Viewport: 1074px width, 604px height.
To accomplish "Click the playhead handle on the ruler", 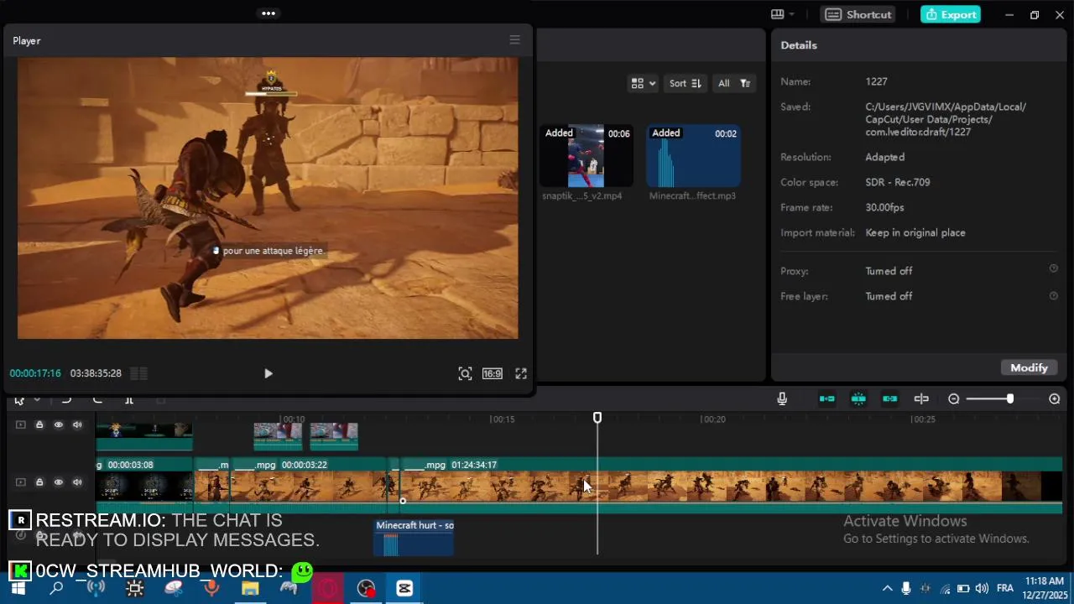I will click(597, 417).
